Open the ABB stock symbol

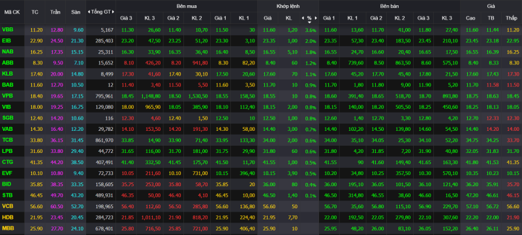tap(7, 62)
